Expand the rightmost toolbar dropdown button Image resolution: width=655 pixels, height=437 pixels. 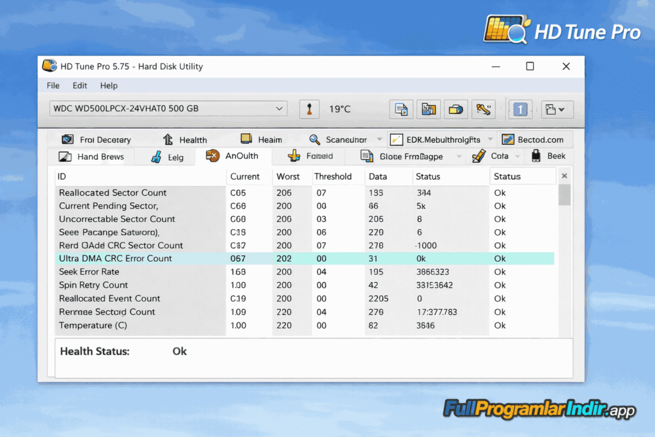(x=556, y=109)
